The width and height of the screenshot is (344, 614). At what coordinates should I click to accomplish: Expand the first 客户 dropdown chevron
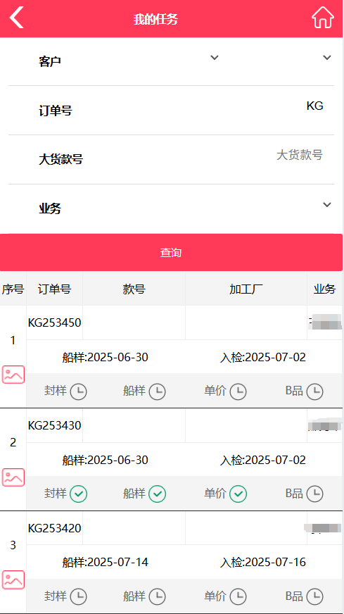click(214, 58)
